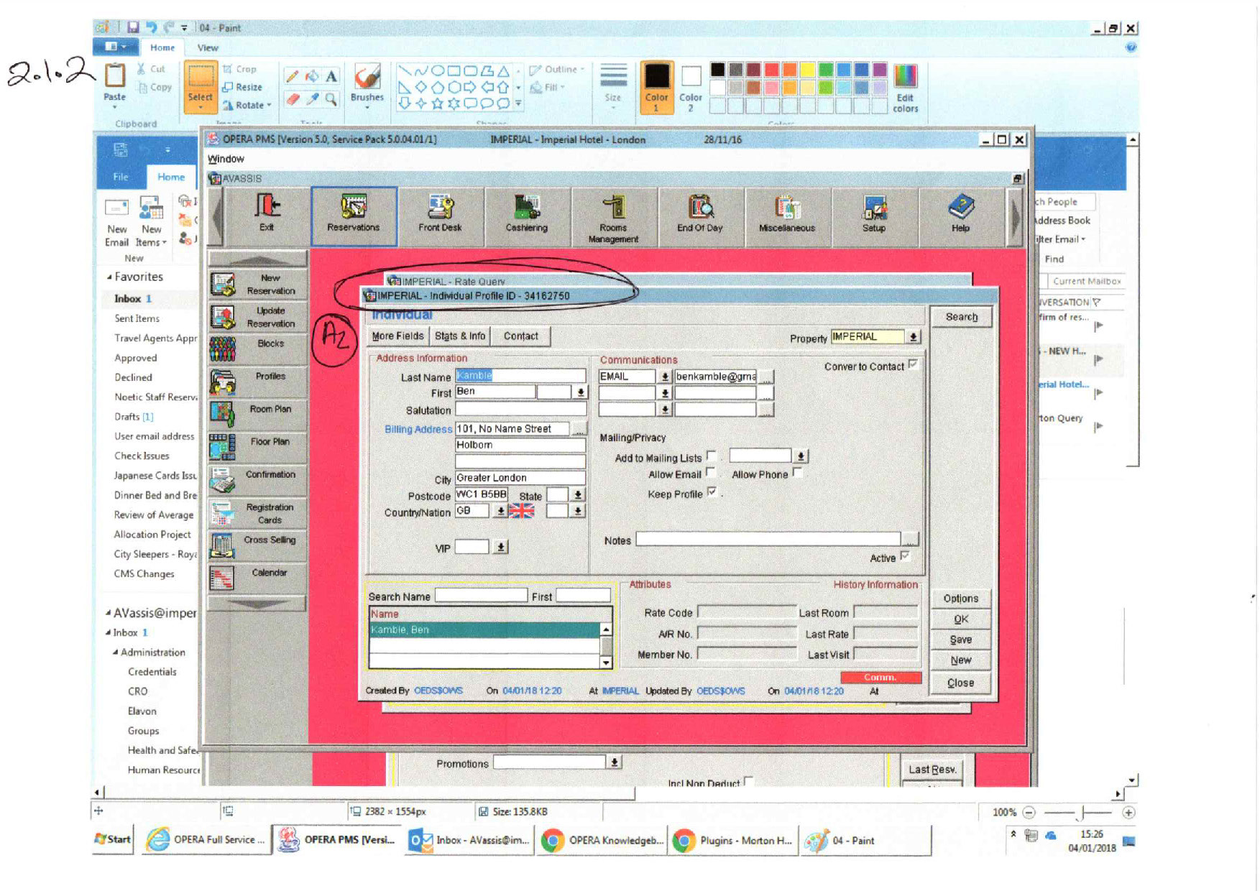Open Profiles from the side panel
The height and width of the screenshot is (891, 1260).
pyautogui.click(x=257, y=382)
